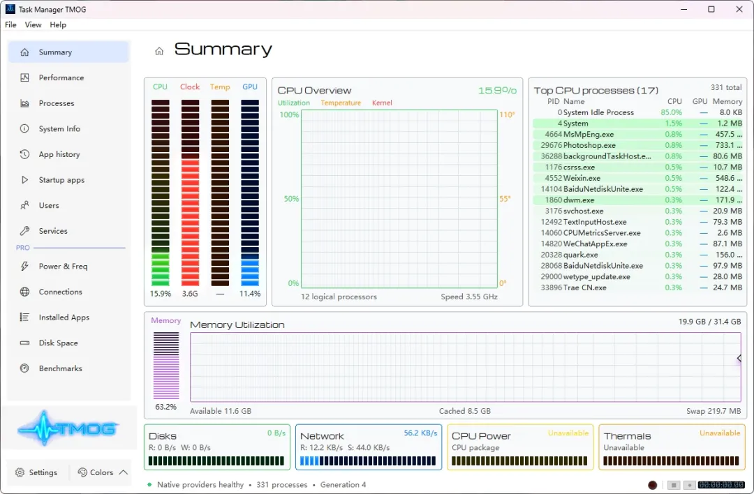Collapse Memory panel side arrow
Image resolution: width=754 pixels, height=494 pixels.
click(x=739, y=358)
